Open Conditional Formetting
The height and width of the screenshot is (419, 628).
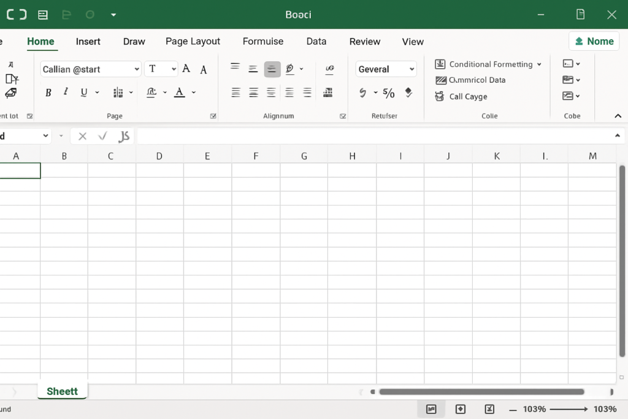click(x=488, y=64)
